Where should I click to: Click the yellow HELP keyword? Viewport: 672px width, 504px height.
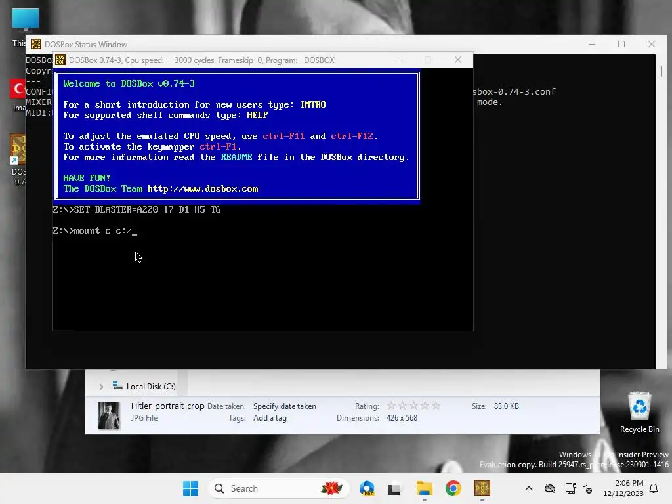pyautogui.click(x=257, y=115)
